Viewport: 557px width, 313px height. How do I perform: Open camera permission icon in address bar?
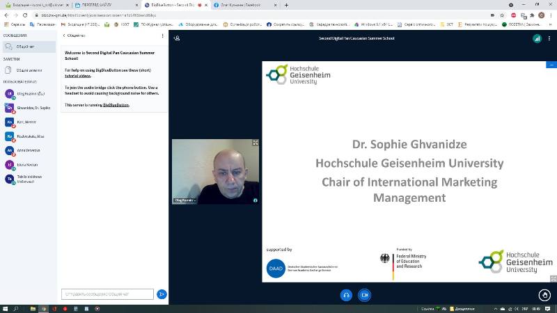(x=492, y=15)
